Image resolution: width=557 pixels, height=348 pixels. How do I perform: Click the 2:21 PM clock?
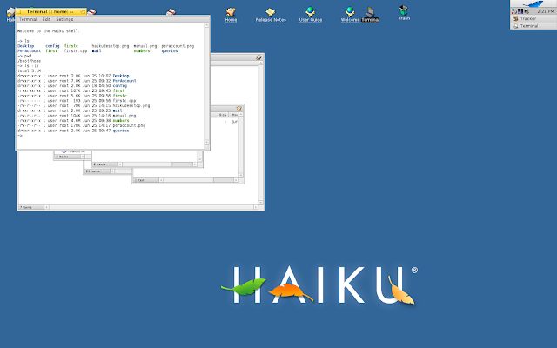(546, 11)
